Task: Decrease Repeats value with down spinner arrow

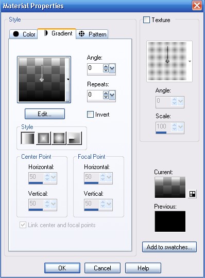Action: pyautogui.click(x=106, y=97)
